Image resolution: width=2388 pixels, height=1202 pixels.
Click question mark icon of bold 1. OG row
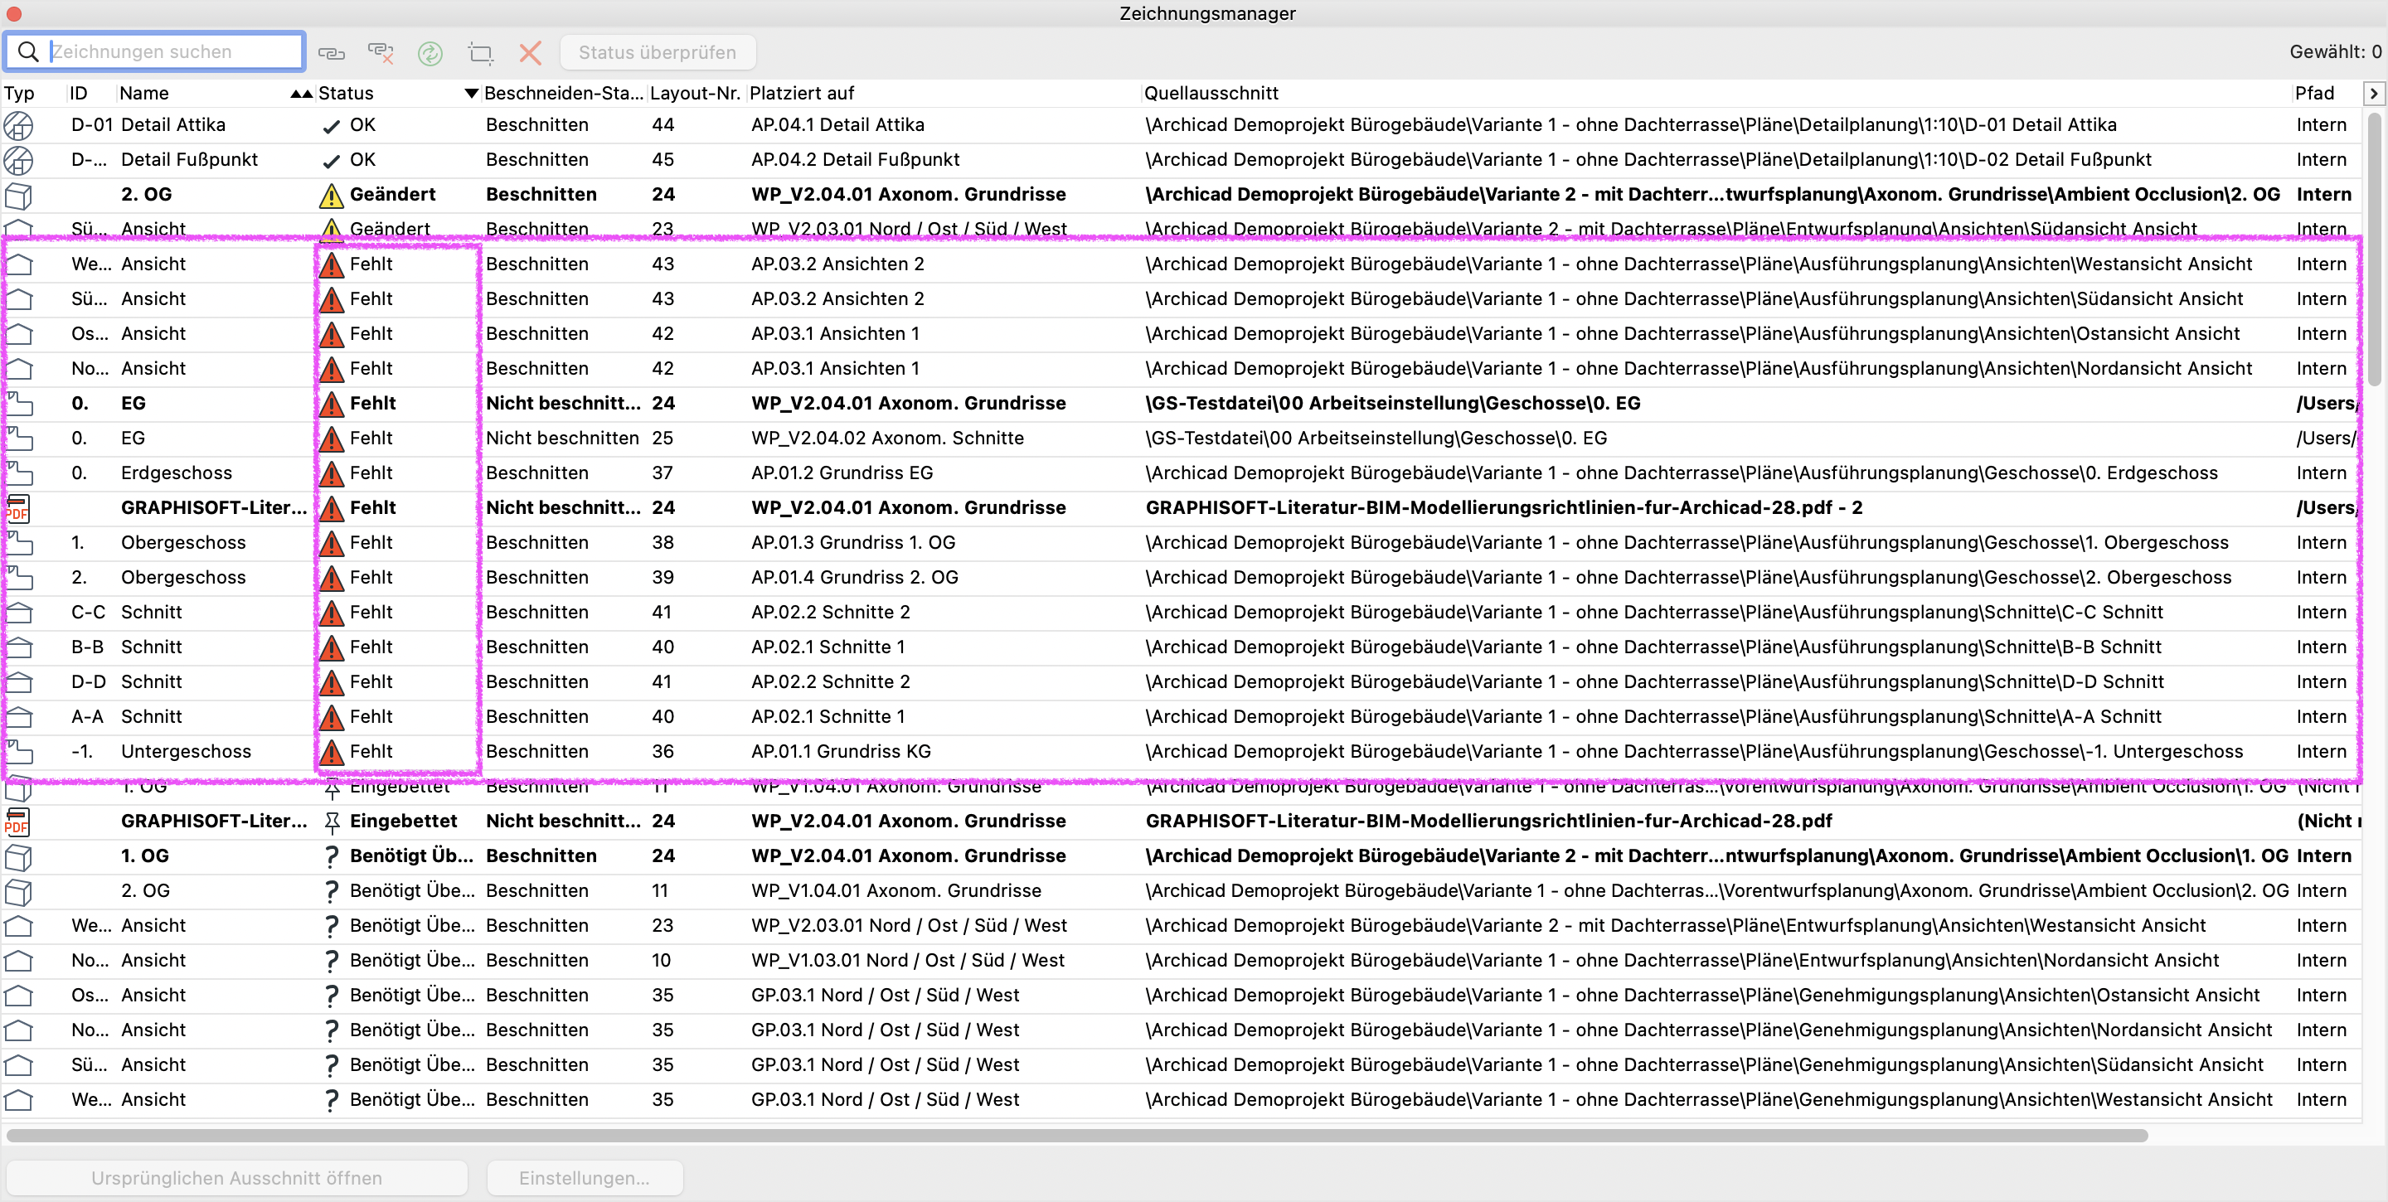click(x=331, y=856)
